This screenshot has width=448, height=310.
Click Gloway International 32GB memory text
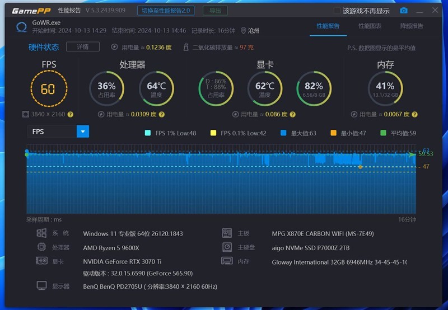pyautogui.click(x=339, y=262)
